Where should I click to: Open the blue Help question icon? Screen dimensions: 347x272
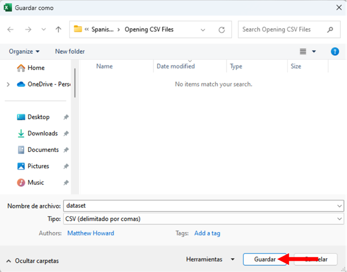335,51
